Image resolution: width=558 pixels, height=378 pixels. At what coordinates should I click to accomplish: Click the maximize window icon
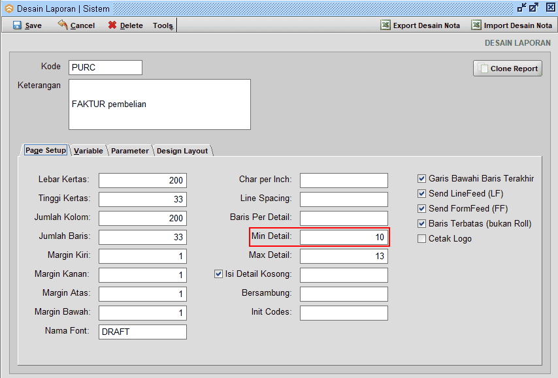click(534, 7)
